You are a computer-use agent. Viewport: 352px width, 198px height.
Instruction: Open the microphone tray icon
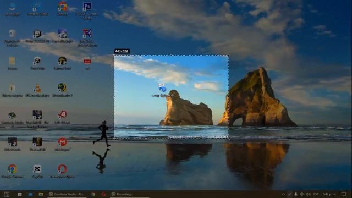point(296,194)
